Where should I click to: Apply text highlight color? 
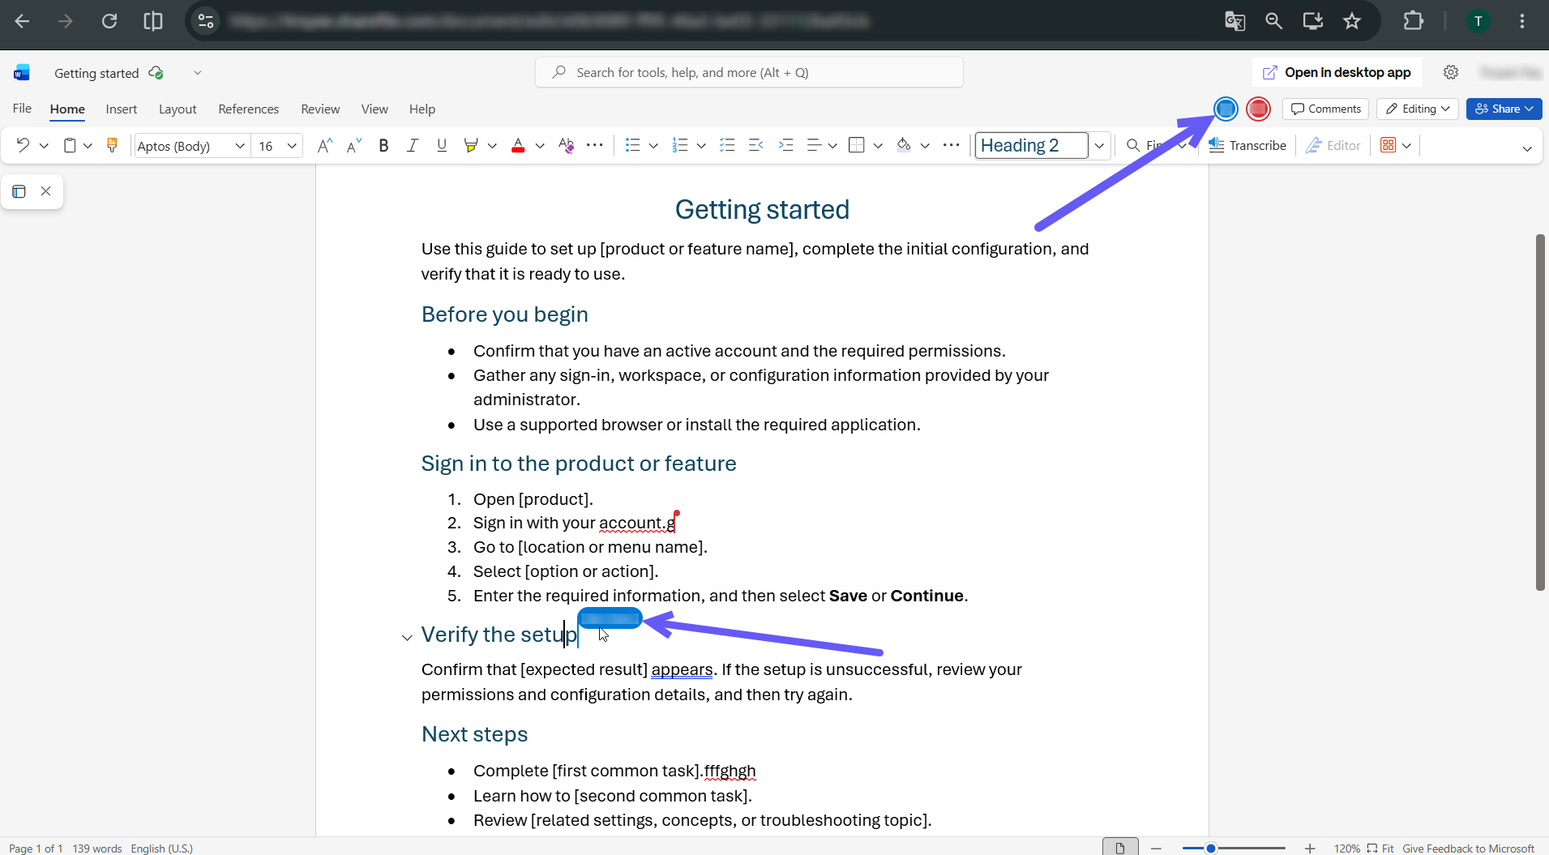click(x=470, y=145)
